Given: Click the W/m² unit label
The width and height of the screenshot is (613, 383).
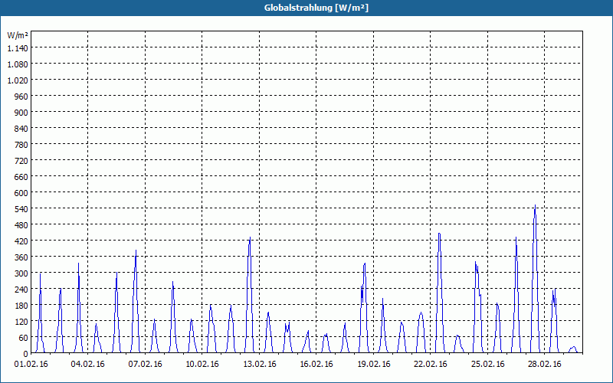Looking at the screenshot, I should click(x=18, y=35).
